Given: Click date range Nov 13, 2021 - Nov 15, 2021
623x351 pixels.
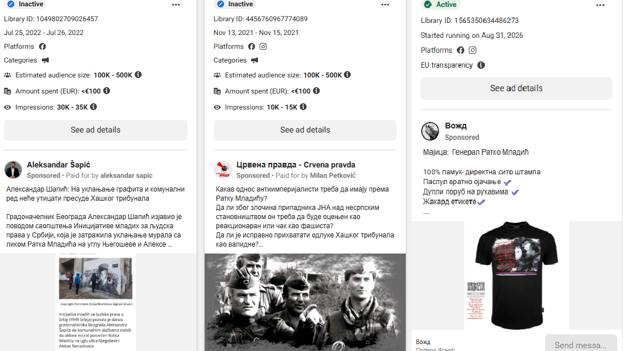Looking at the screenshot, I should pyautogui.click(x=256, y=33).
